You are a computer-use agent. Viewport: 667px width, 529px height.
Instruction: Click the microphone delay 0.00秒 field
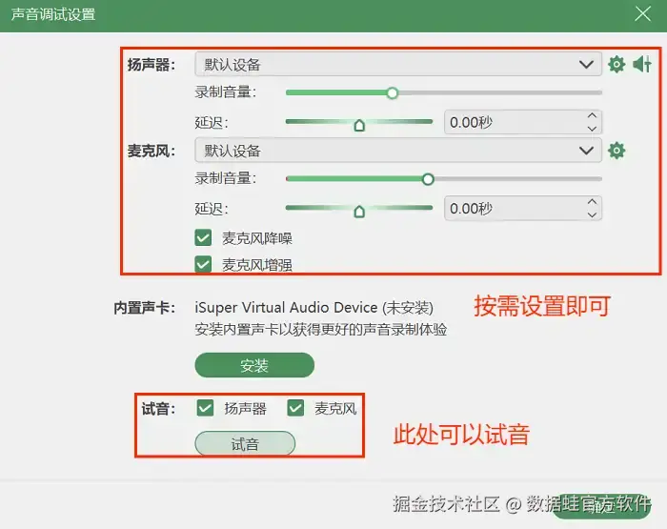click(523, 208)
